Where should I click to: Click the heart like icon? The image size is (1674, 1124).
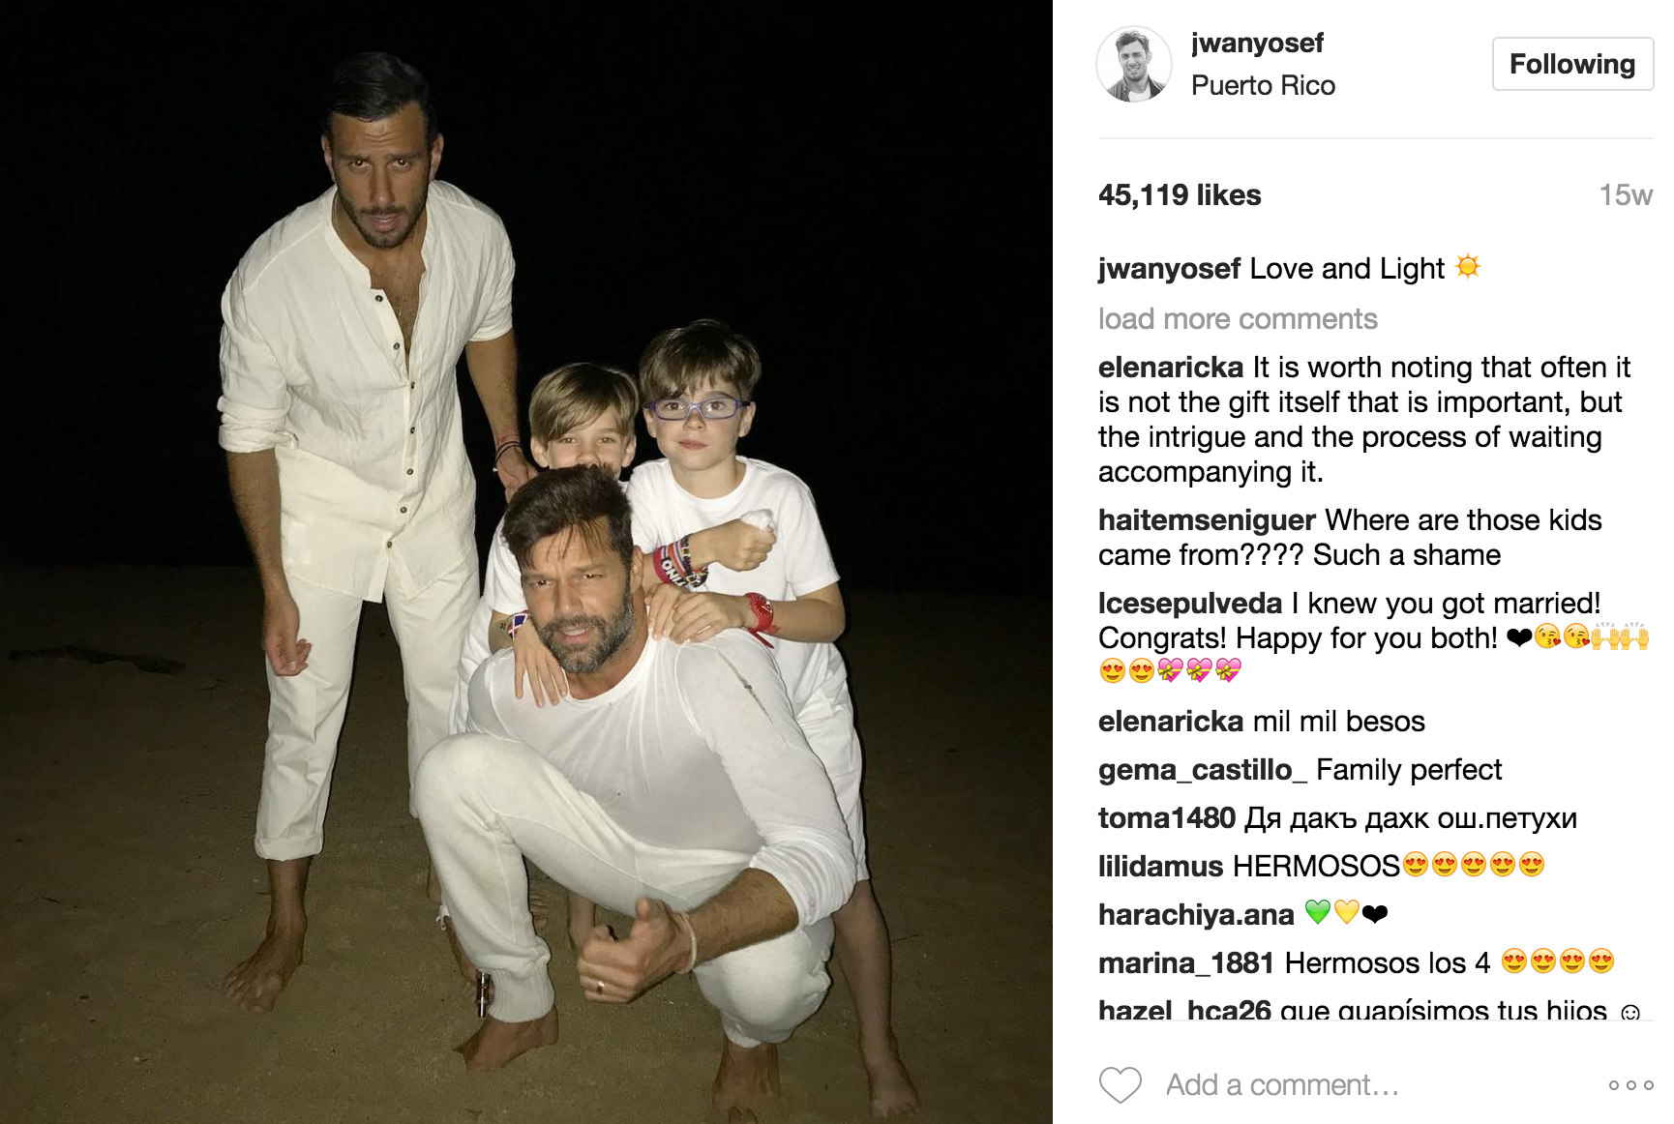(x=1121, y=1085)
